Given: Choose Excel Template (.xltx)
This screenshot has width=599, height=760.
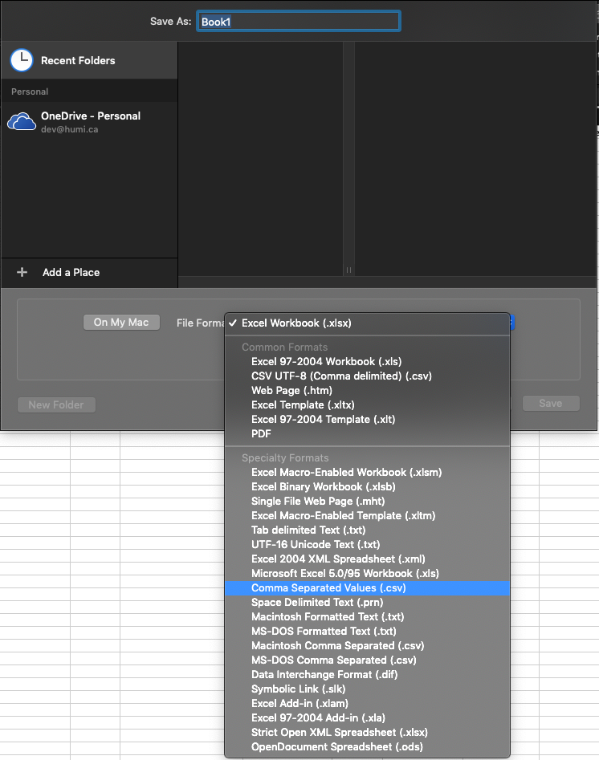Looking at the screenshot, I should click(367, 405).
